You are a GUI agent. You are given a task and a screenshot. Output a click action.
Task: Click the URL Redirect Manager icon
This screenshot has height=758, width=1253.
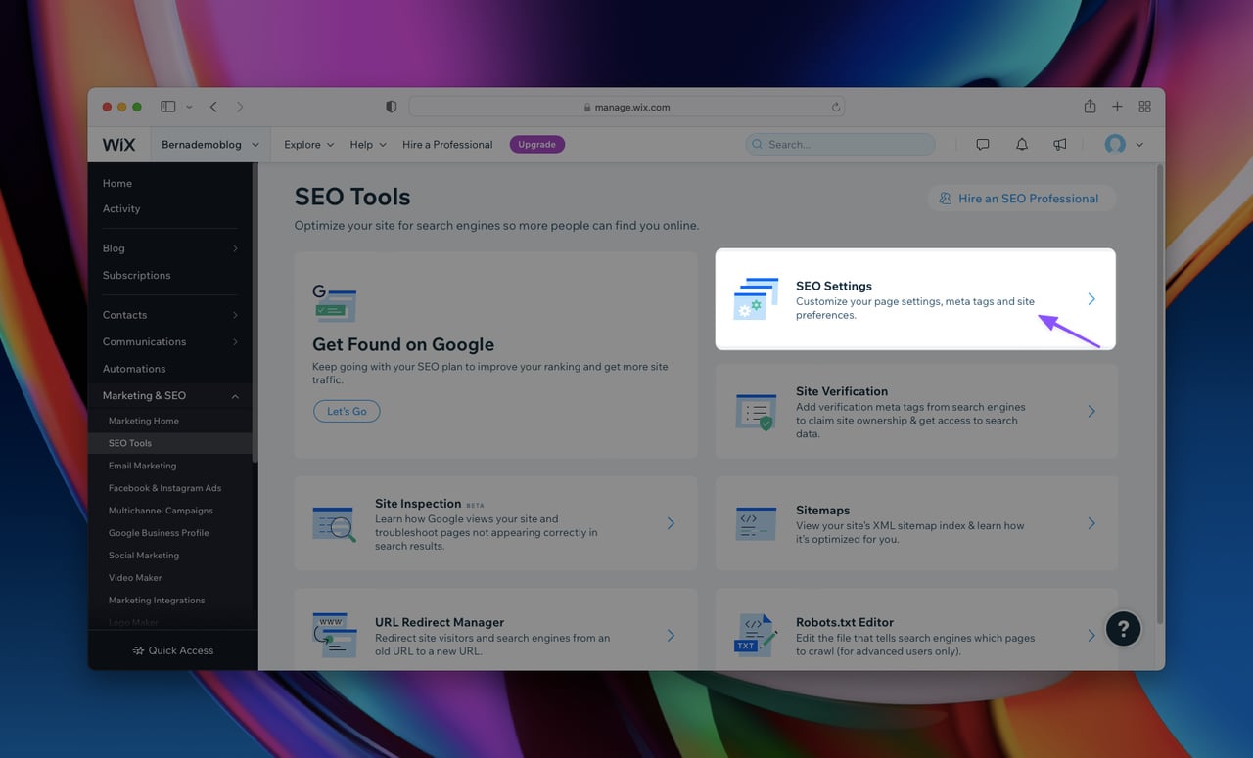[x=335, y=635]
